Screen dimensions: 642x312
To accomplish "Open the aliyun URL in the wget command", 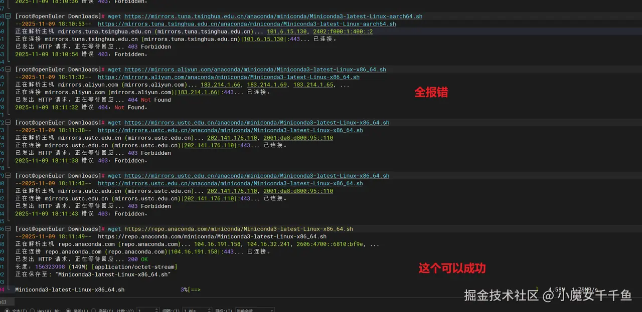I will (x=255, y=70).
